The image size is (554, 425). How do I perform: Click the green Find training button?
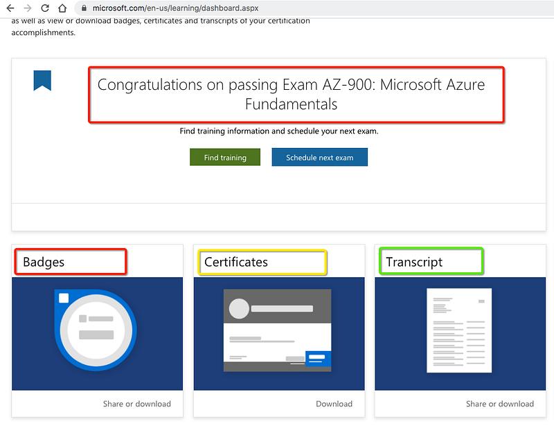click(x=225, y=158)
